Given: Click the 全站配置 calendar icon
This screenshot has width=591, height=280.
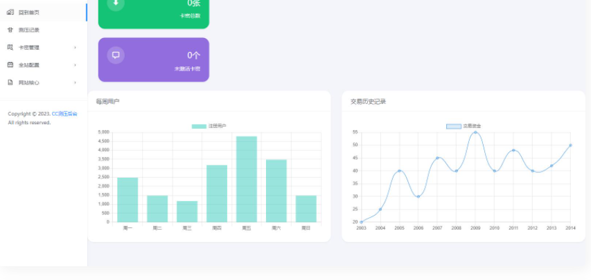Looking at the screenshot, I should pos(10,65).
